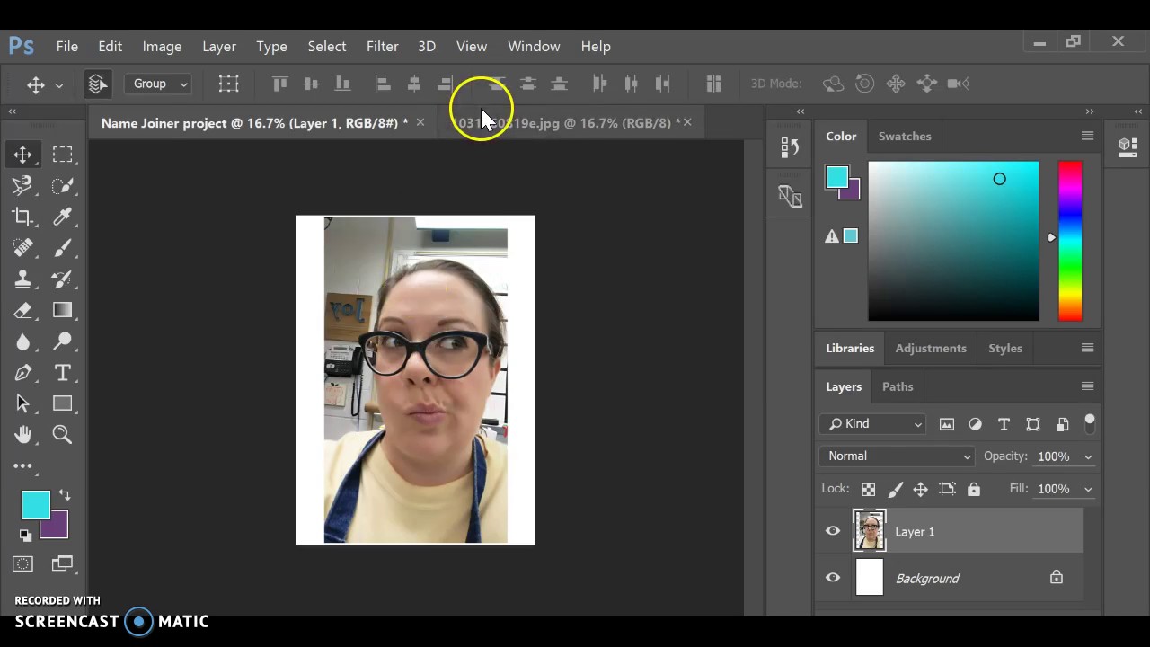Click the cyan foreground color swatch in toolbox
The image size is (1150, 647).
[35, 506]
